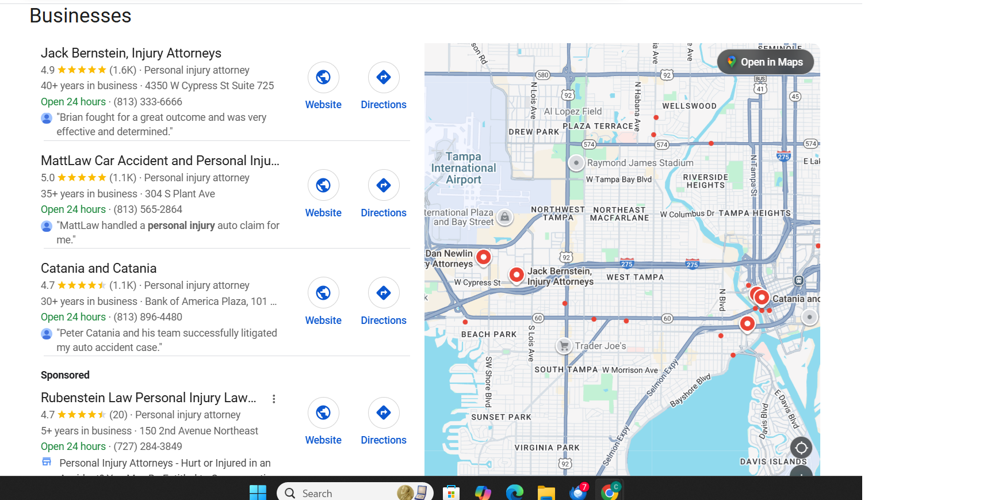This screenshot has width=987, height=500.
Task: Open Microsoft Edge from the taskbar
Action: [x=514, y=493]
